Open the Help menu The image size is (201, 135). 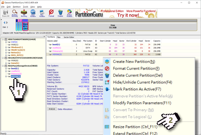[39, 7]
